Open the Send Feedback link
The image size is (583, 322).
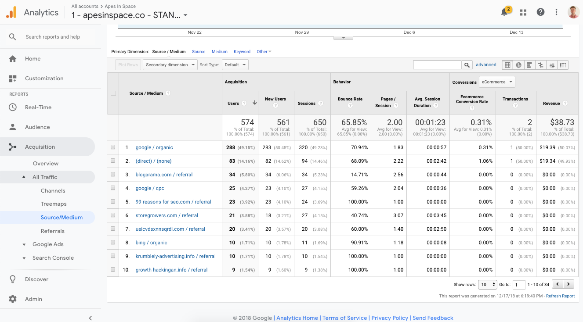click(433, 318)
